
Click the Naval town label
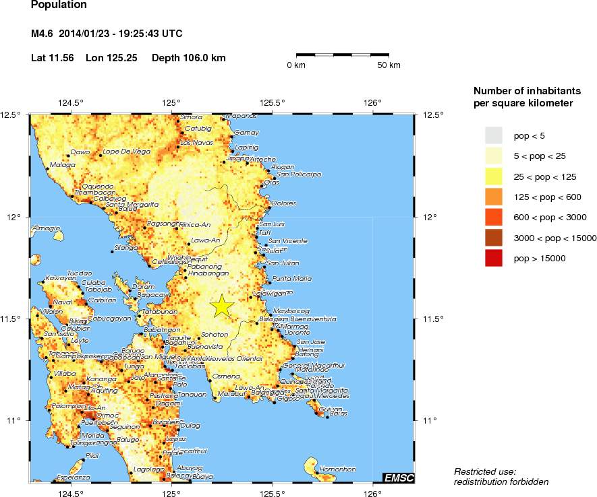62,302
